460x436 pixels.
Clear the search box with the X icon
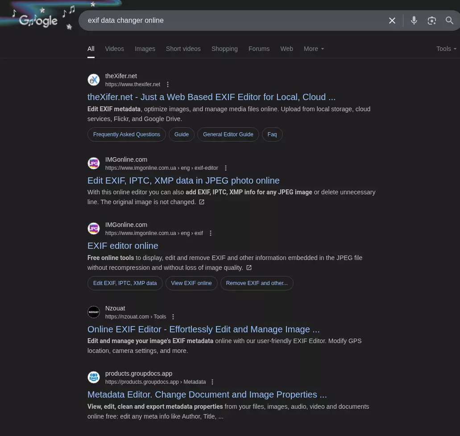pos(392,21)
